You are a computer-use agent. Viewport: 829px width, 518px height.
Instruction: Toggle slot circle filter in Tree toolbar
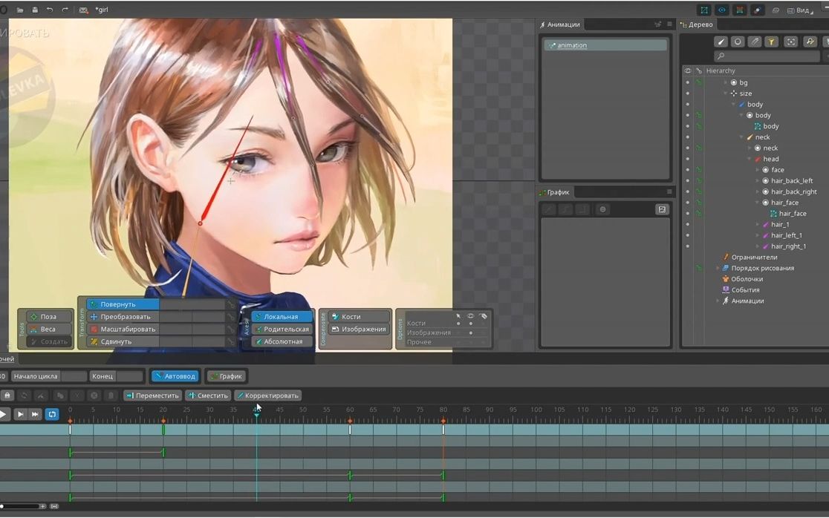[738, 42]
